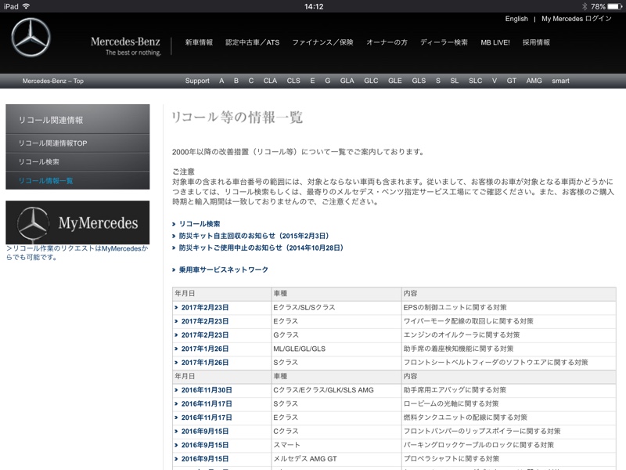This screenshot has height=470, width=626.
Task: Open 防災キットご使用中止のお知らせ link
Action: click(261, 248)
